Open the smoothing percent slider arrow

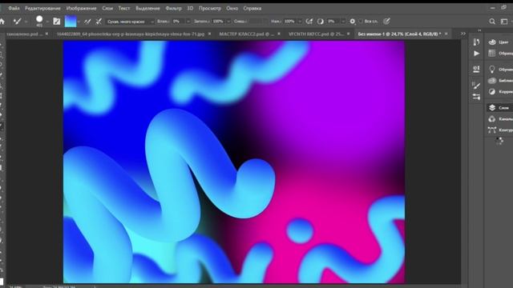click(x=343, y=22)
